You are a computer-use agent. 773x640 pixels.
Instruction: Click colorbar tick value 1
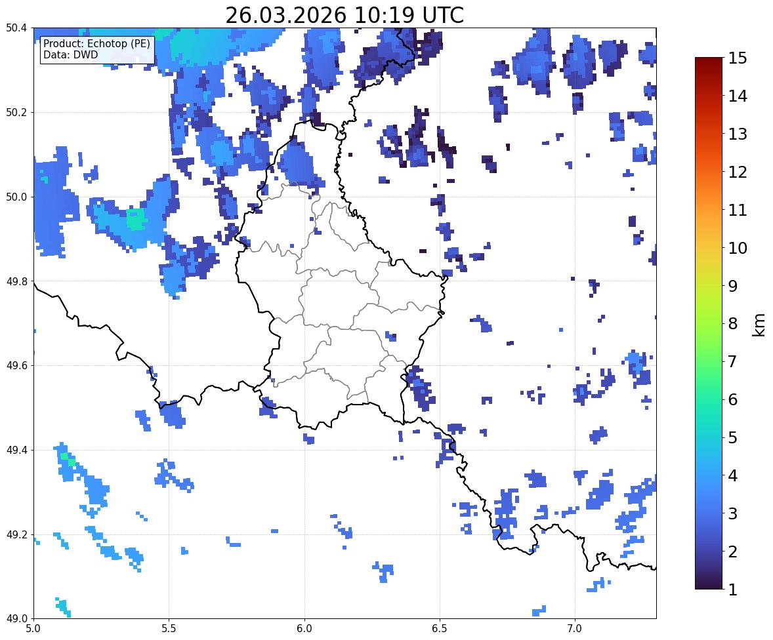pos(733,590)
